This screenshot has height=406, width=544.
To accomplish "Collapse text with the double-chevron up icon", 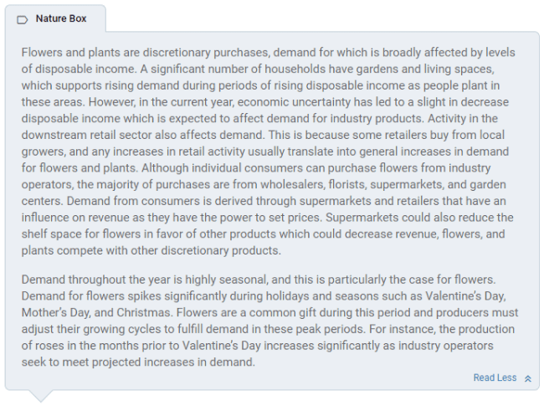I will pyautogui.click(x=527, y=378).
